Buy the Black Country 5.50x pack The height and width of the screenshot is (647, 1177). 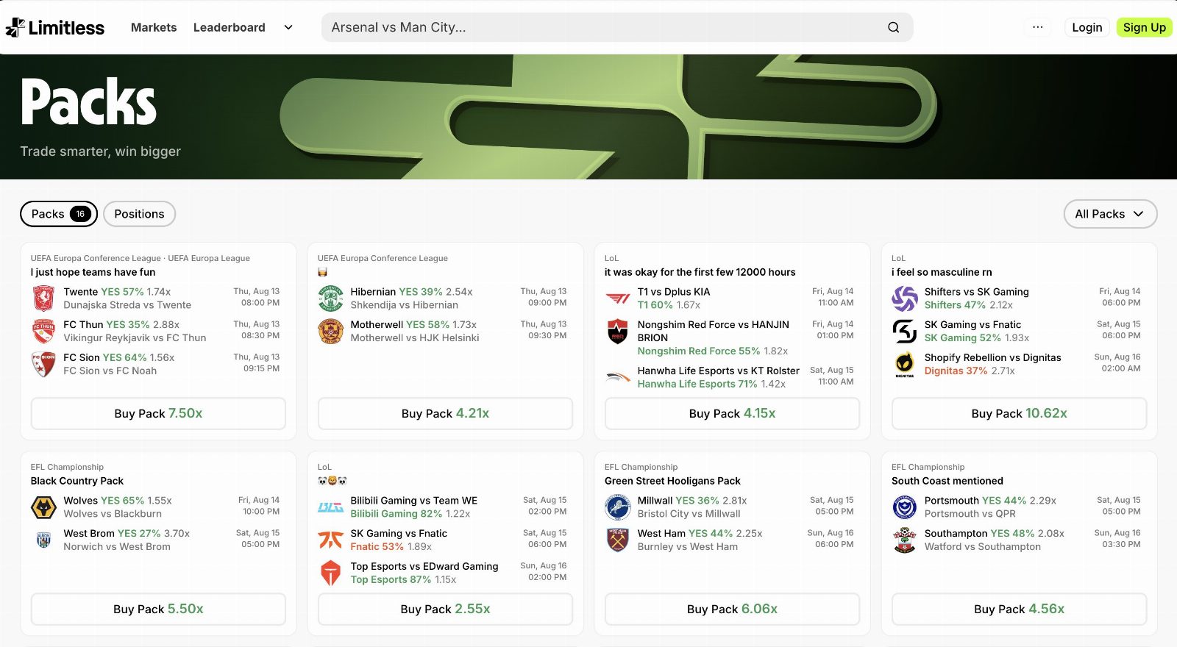[x=158, y=609]
